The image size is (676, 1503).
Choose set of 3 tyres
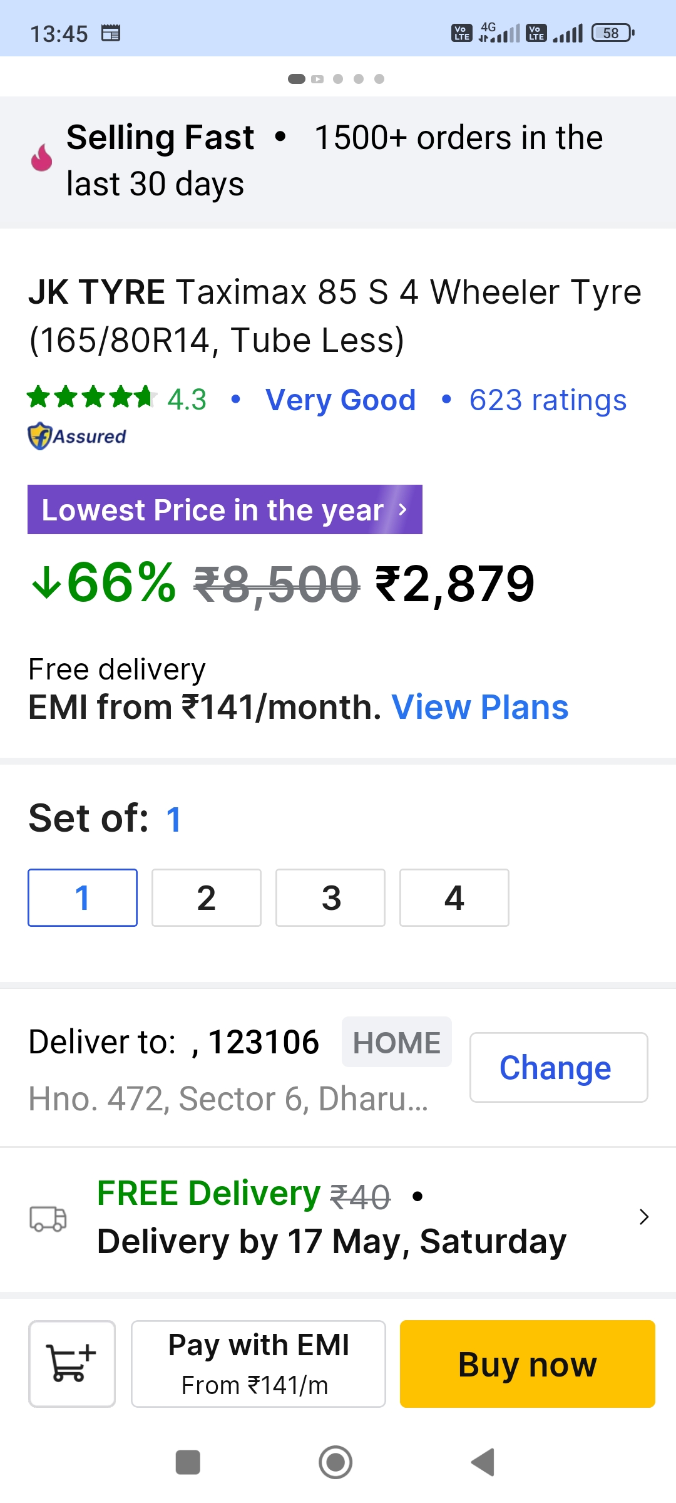click(x=330, y=897)
